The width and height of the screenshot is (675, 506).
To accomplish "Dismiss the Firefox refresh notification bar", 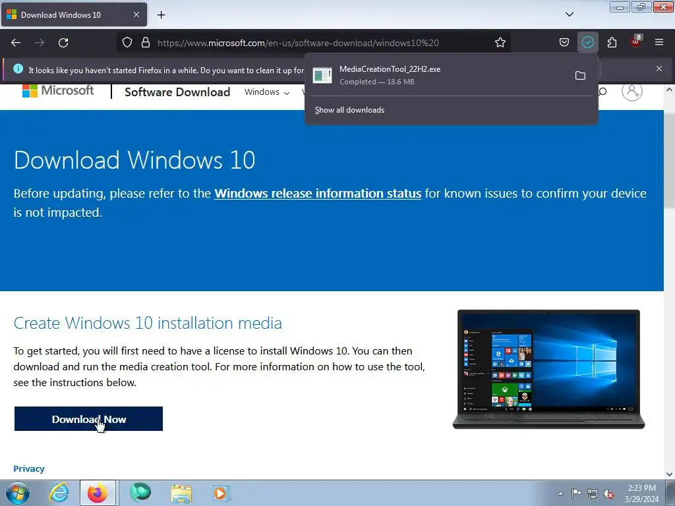I will pyautogui.click(x=659, y=69).
